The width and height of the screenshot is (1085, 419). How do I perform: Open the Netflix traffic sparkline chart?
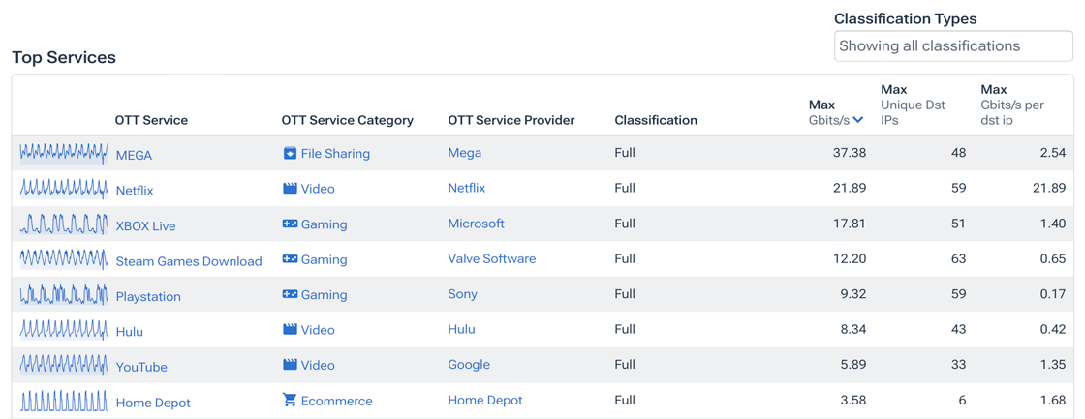tap(64, 189)
